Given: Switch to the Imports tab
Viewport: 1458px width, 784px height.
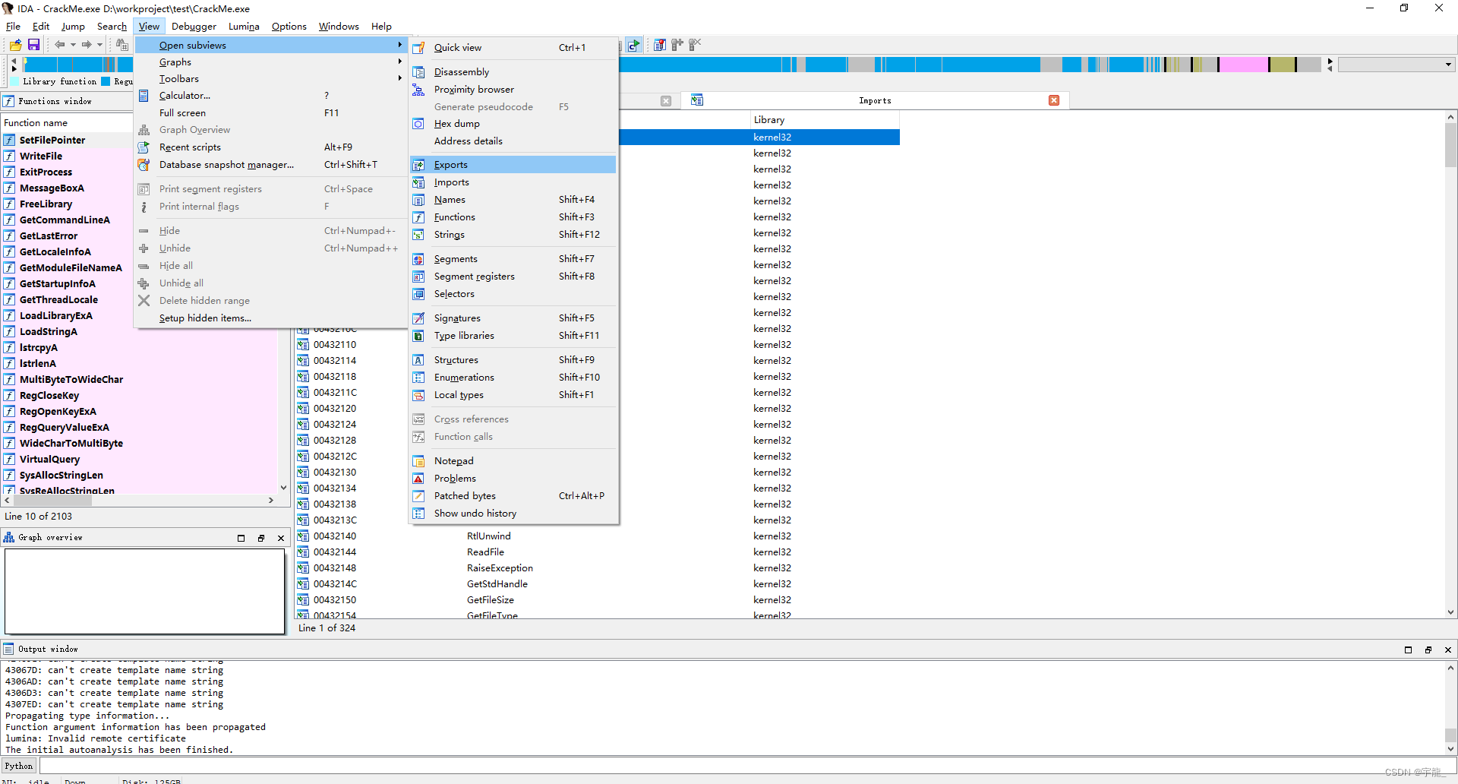Looking at the screenshot, I should (x=875, y=100).
